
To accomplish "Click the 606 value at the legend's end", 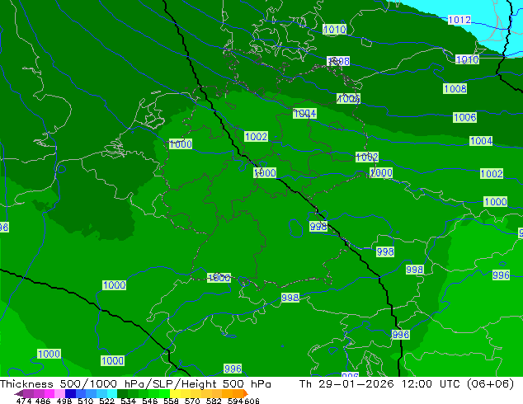I will (x=252, y=401).
